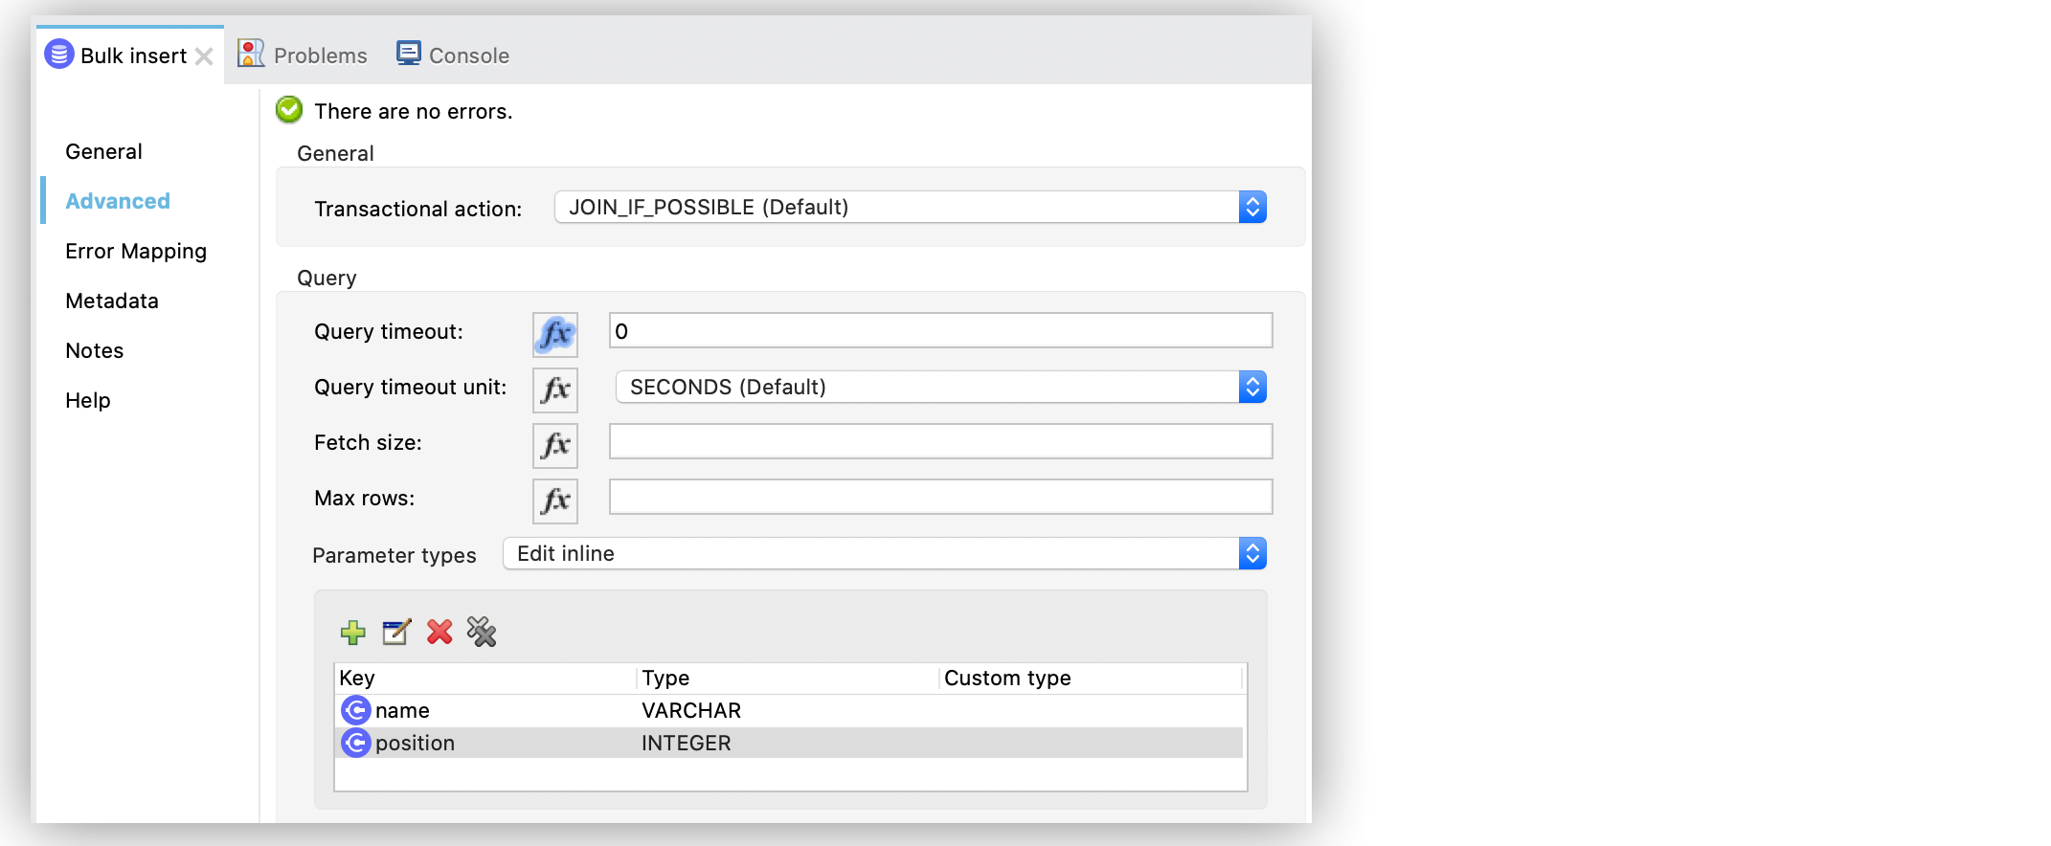Screen dimensions: 2051x846
Task: Remove all parameters using the rightmost toolbar icon
Action: pos(482,633)
